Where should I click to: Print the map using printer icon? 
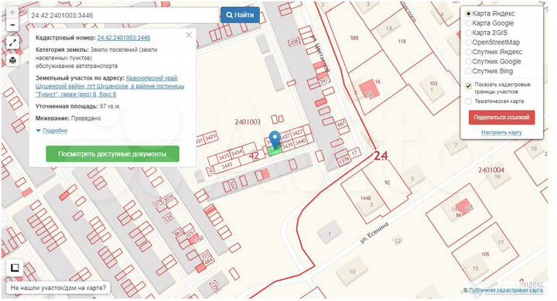(x=13, y=60)
